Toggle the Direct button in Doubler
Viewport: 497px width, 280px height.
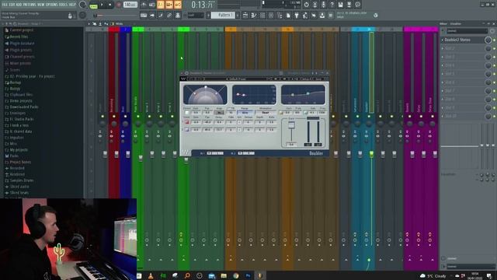pos(186,112)
